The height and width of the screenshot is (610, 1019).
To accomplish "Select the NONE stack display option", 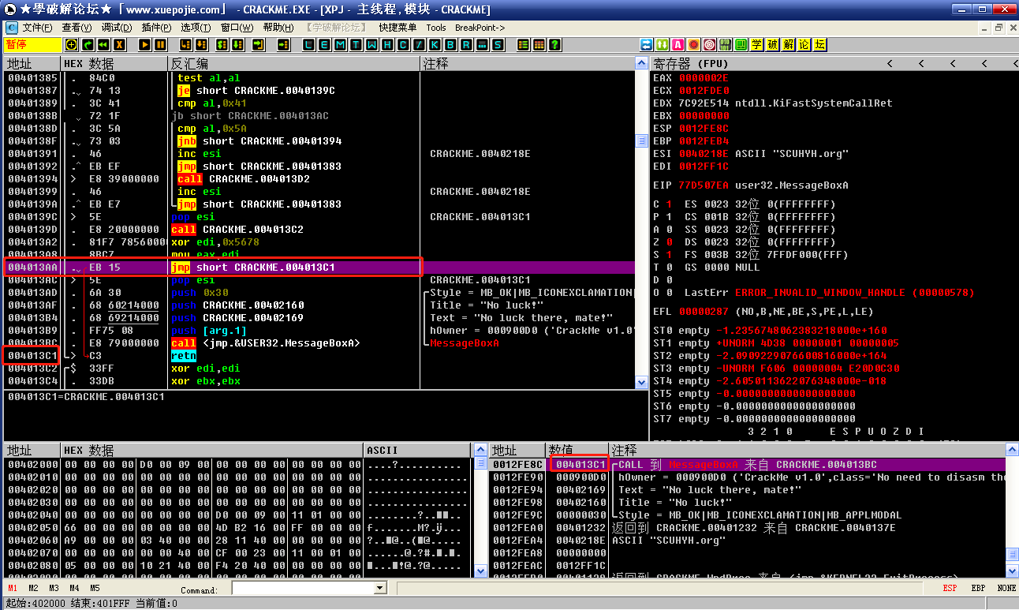I will [x=1006, y=588].
